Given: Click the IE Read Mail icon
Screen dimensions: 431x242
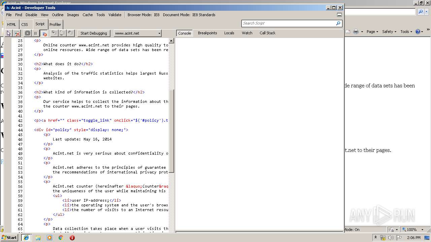Looking at the screenshot, I should (x=348, y=32).
